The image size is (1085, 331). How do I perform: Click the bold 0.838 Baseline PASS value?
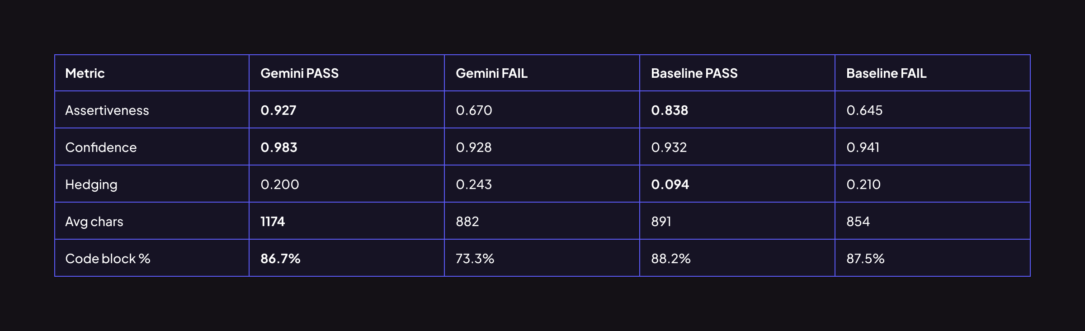coord(670,110)
